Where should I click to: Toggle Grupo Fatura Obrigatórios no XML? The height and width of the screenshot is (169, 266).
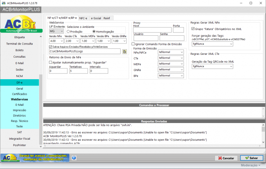click(x=193, y=29)
